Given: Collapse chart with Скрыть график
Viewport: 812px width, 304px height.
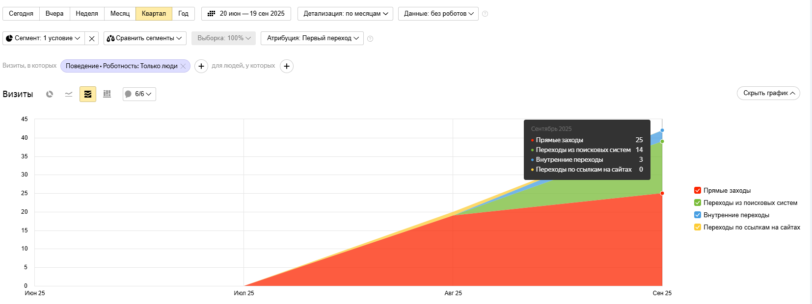Looking at the screenshot, I should (768, 93).
